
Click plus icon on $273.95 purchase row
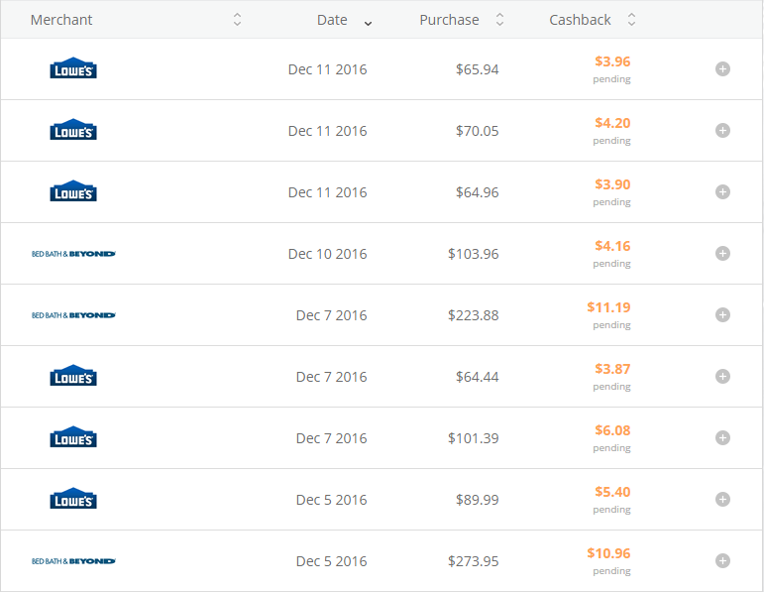pos(722,561)
